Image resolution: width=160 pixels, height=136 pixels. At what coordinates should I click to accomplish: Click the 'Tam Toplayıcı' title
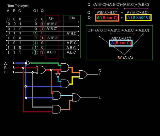18,6
